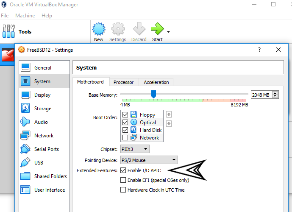Select System category in sidebar
The image size is (292, 212).
[x=44, y=81]
